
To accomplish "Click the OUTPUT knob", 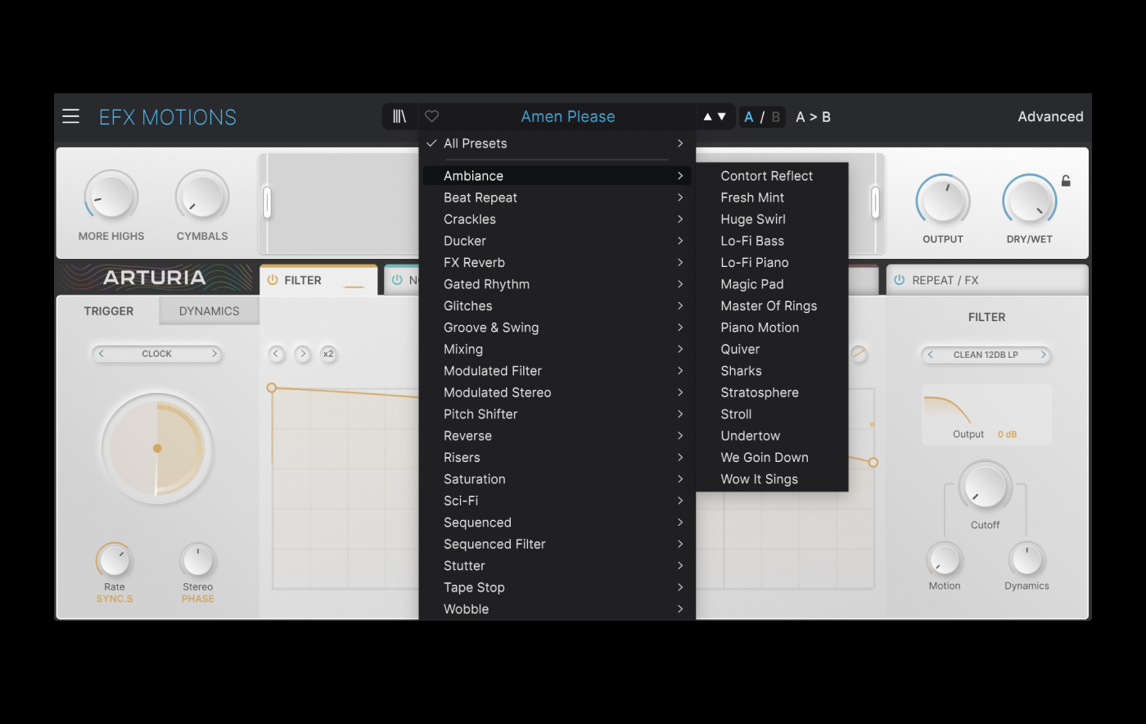I will click(943, 200).
